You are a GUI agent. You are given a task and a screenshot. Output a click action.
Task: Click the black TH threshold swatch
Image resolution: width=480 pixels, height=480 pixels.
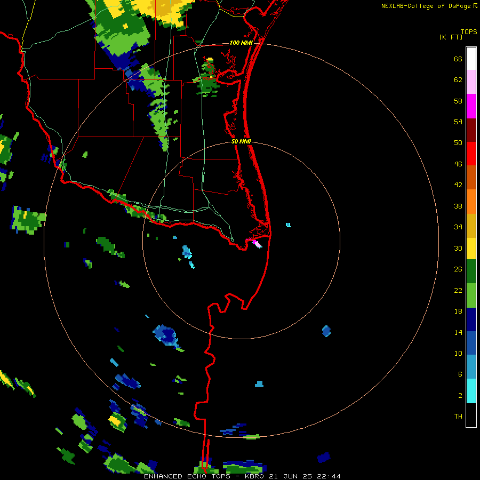[471, 415]
